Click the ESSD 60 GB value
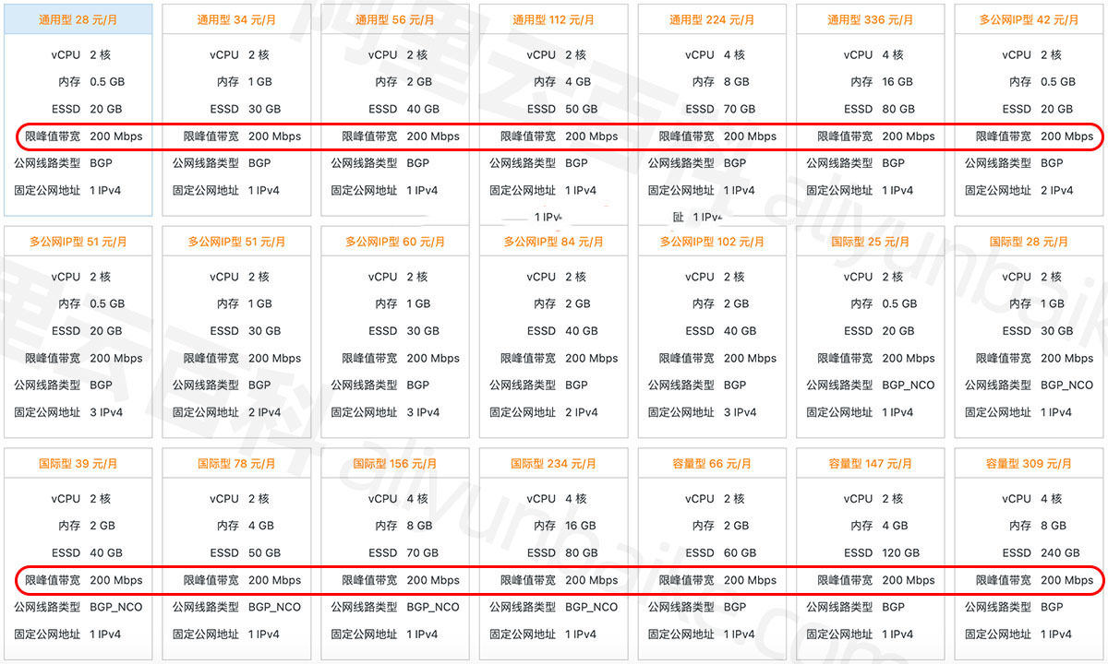Viewport: 1108px width, 664px height. click(740, 553)
